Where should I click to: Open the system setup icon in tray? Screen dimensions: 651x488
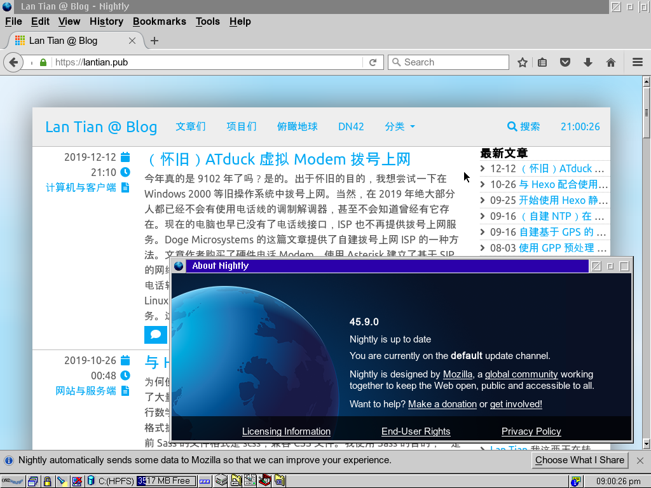(250, 480)
